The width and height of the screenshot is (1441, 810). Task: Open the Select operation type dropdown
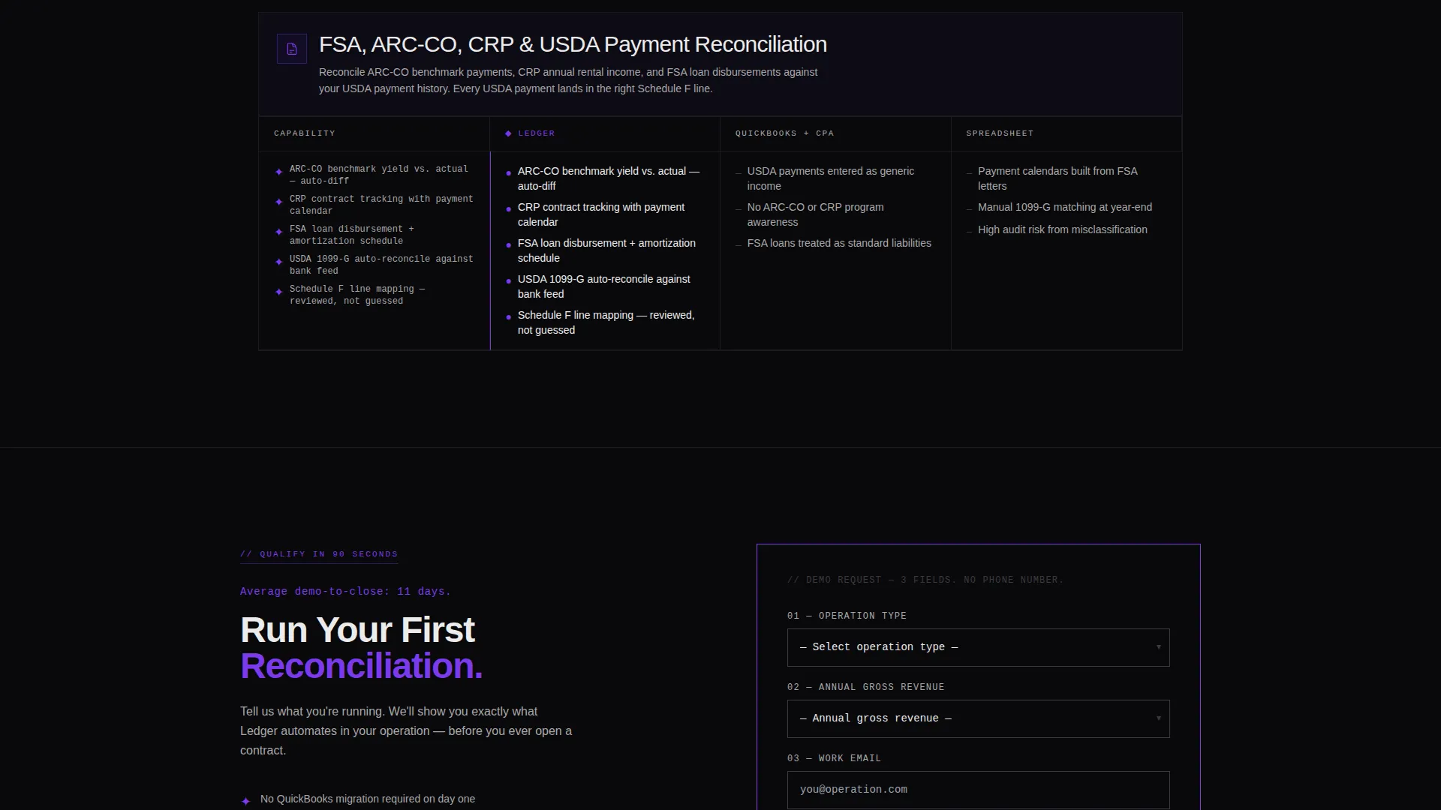(x=978, y=647)
